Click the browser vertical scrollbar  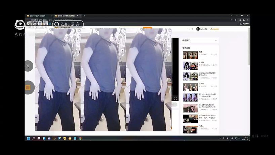[x=249, y=47]
